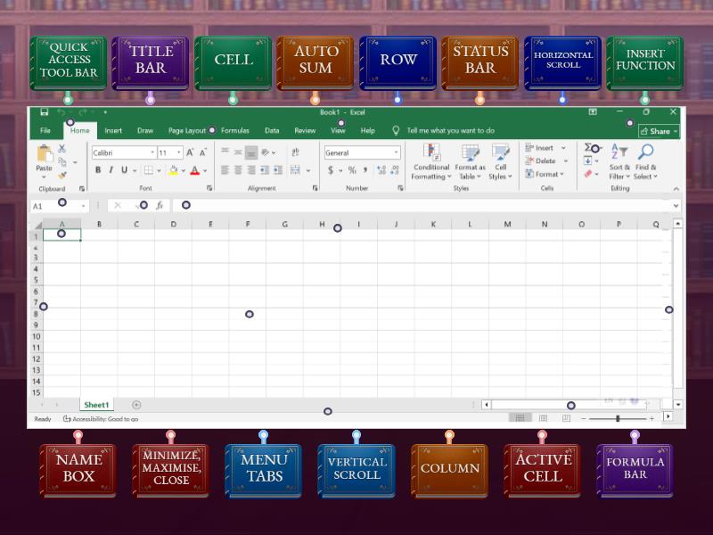
Task: Click the zoom slider in status bar
Action: (618, 418)
